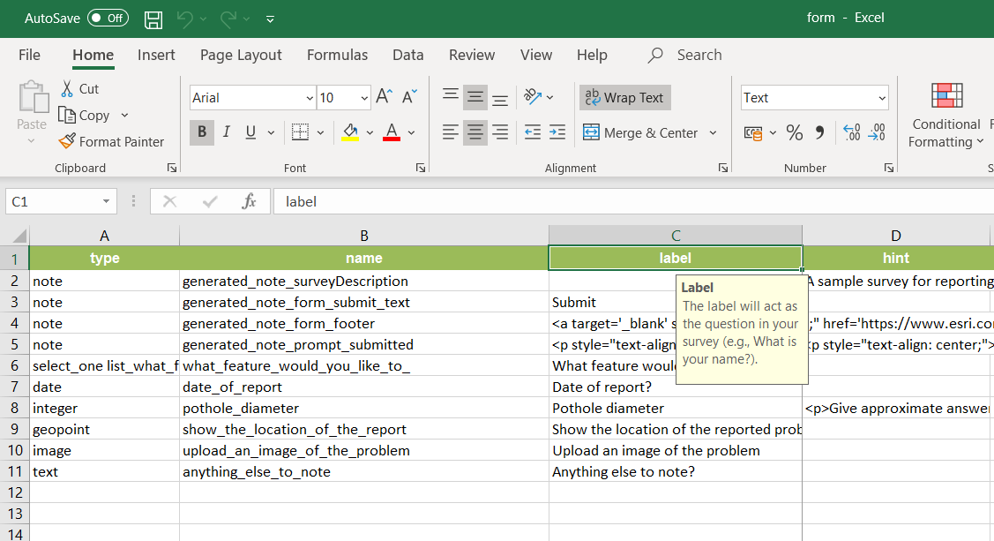Open the font name dropdown
994x541 pixels.
[x=310, y=98]
